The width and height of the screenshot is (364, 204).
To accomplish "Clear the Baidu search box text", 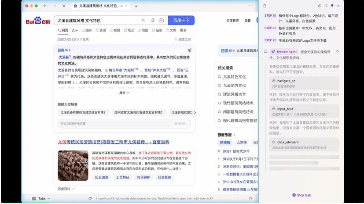I will pos(143,20).
